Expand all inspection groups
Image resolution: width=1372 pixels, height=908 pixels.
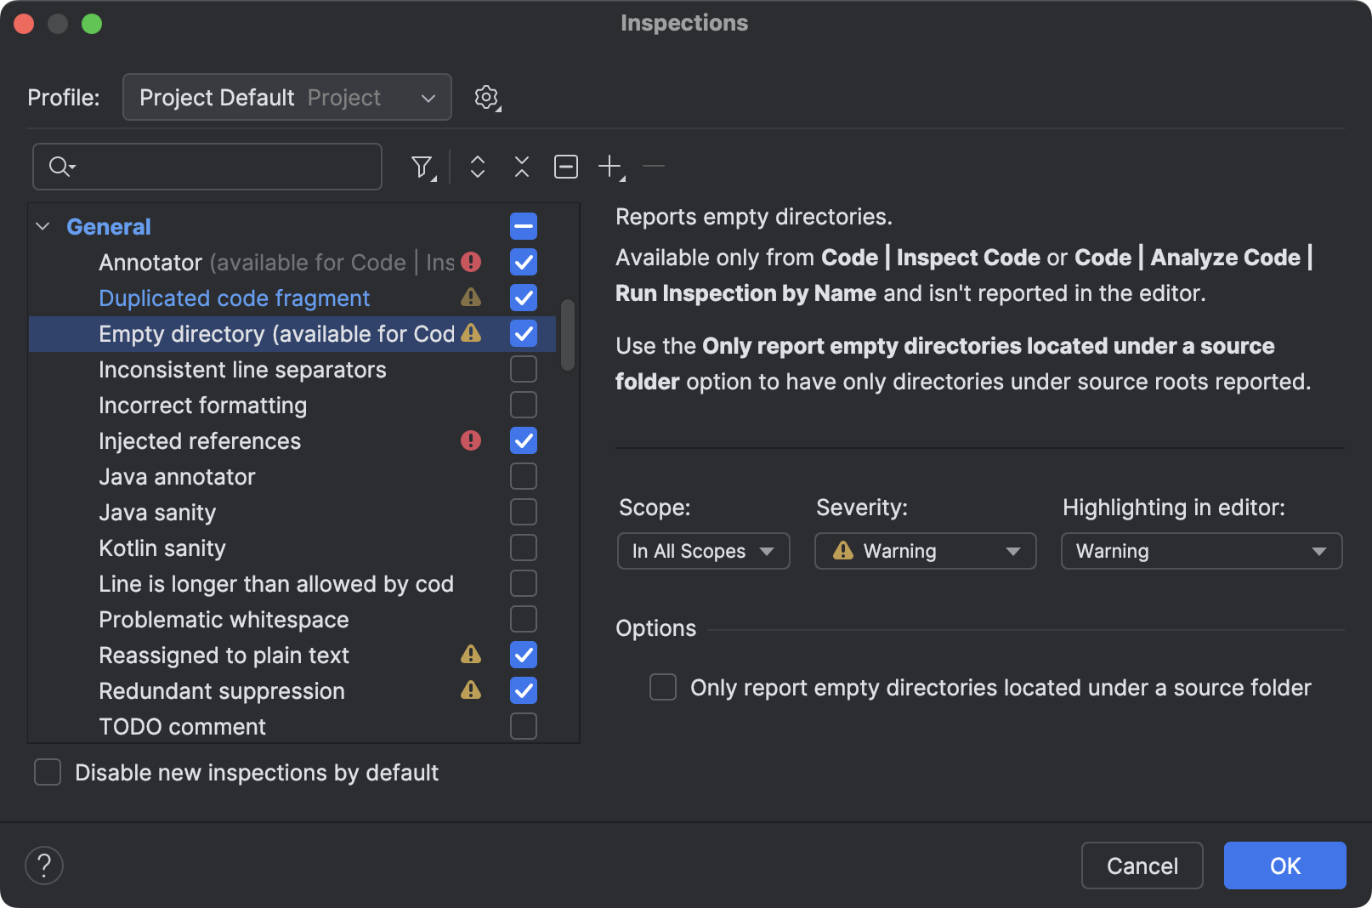[x=477, y=167]
